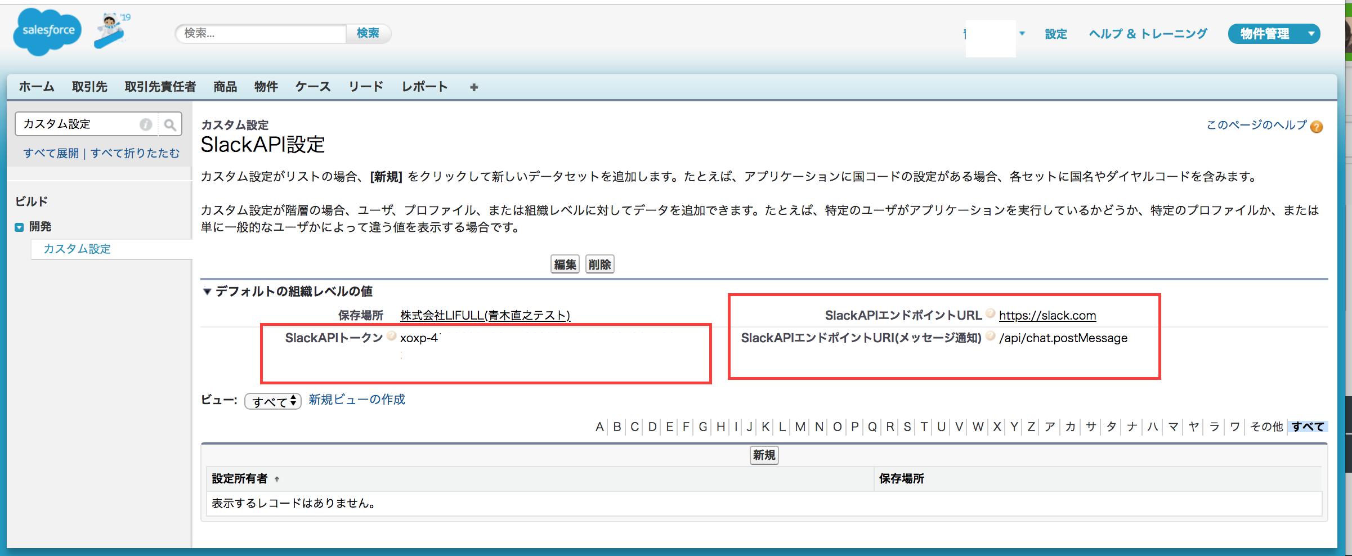Open the https://slack.com link
Screen dimensions: 1352x556
coord(1047,315)
